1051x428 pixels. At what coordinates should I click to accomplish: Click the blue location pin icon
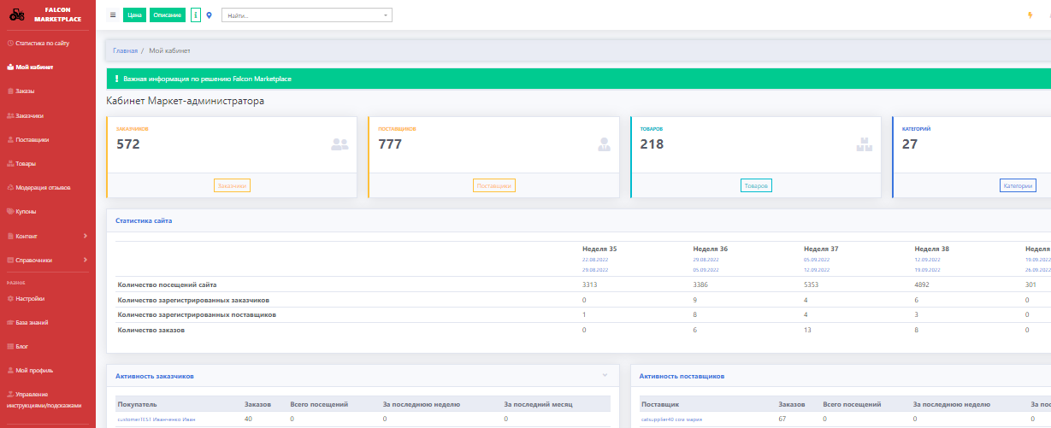pos(210,15)
